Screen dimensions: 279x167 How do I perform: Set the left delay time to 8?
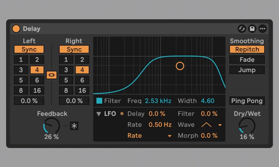coord(21,90)
